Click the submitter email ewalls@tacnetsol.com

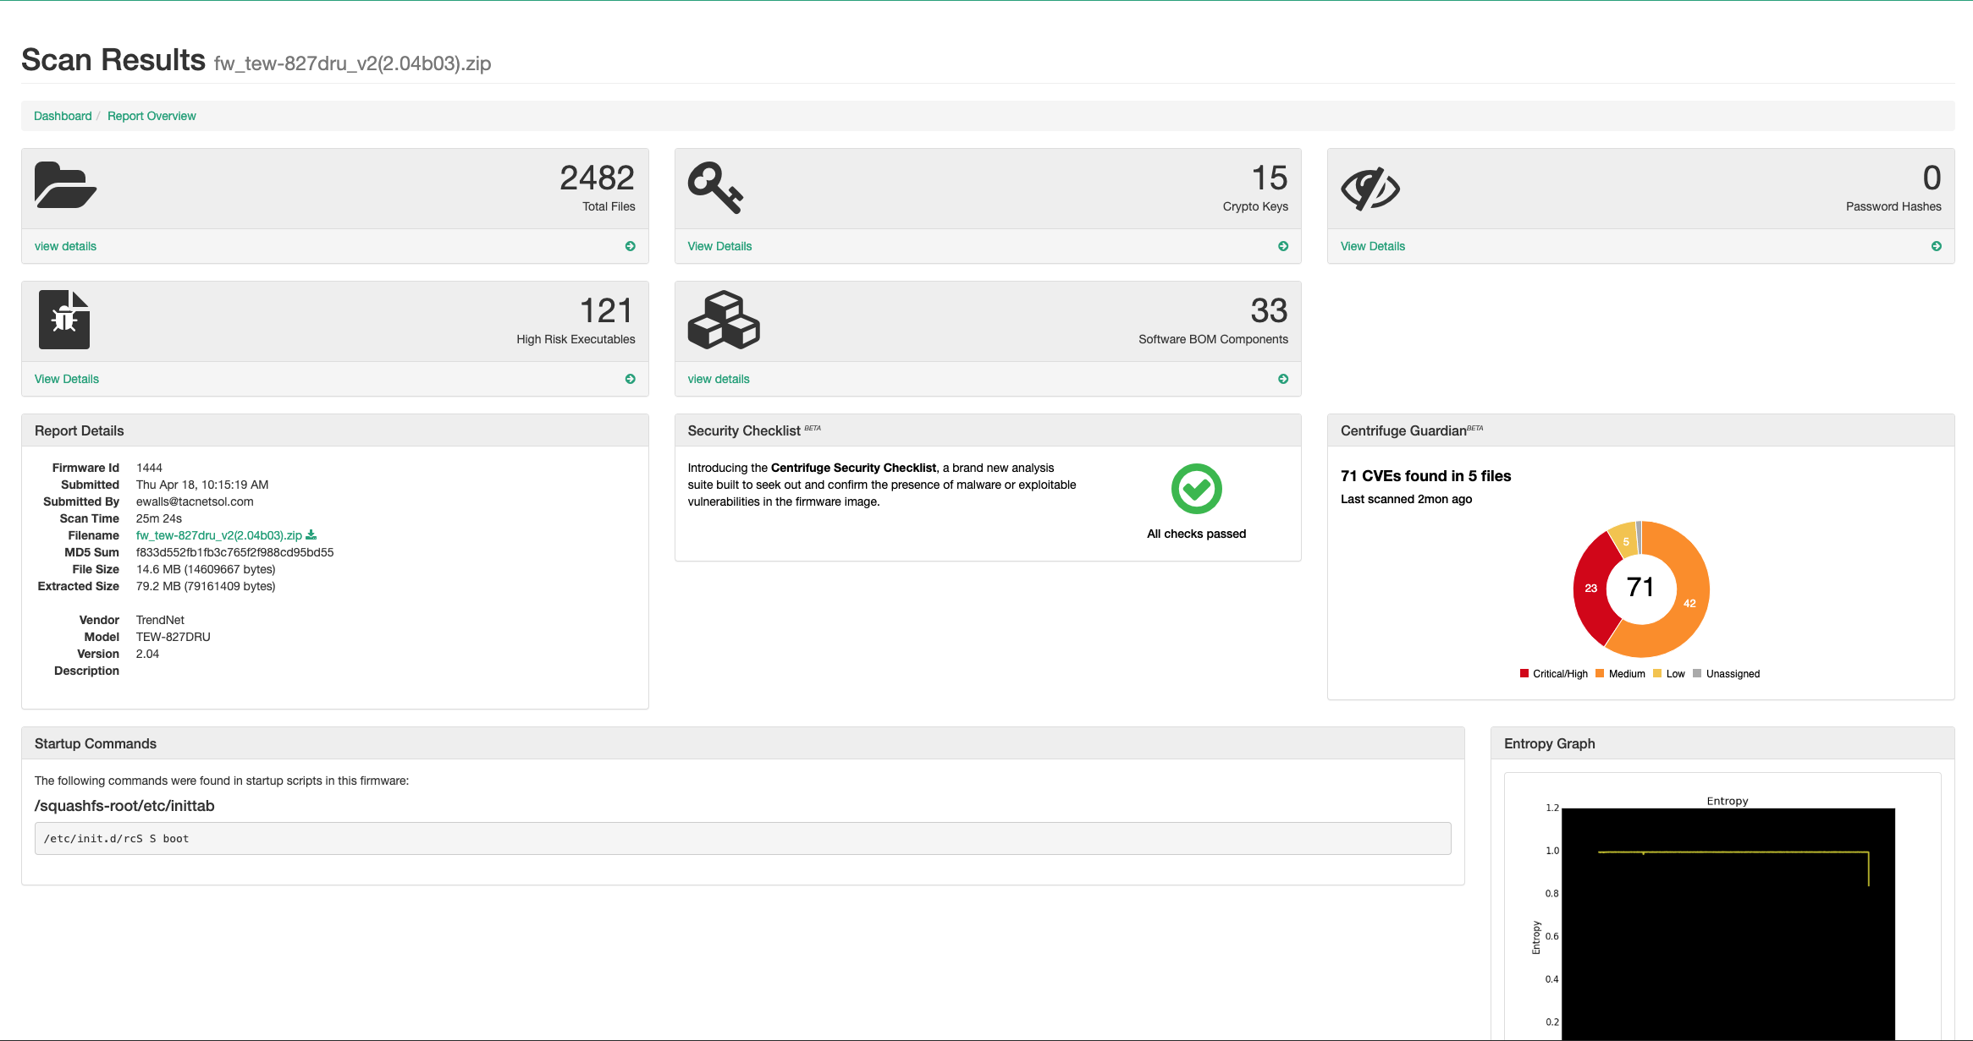click(195, 501)
